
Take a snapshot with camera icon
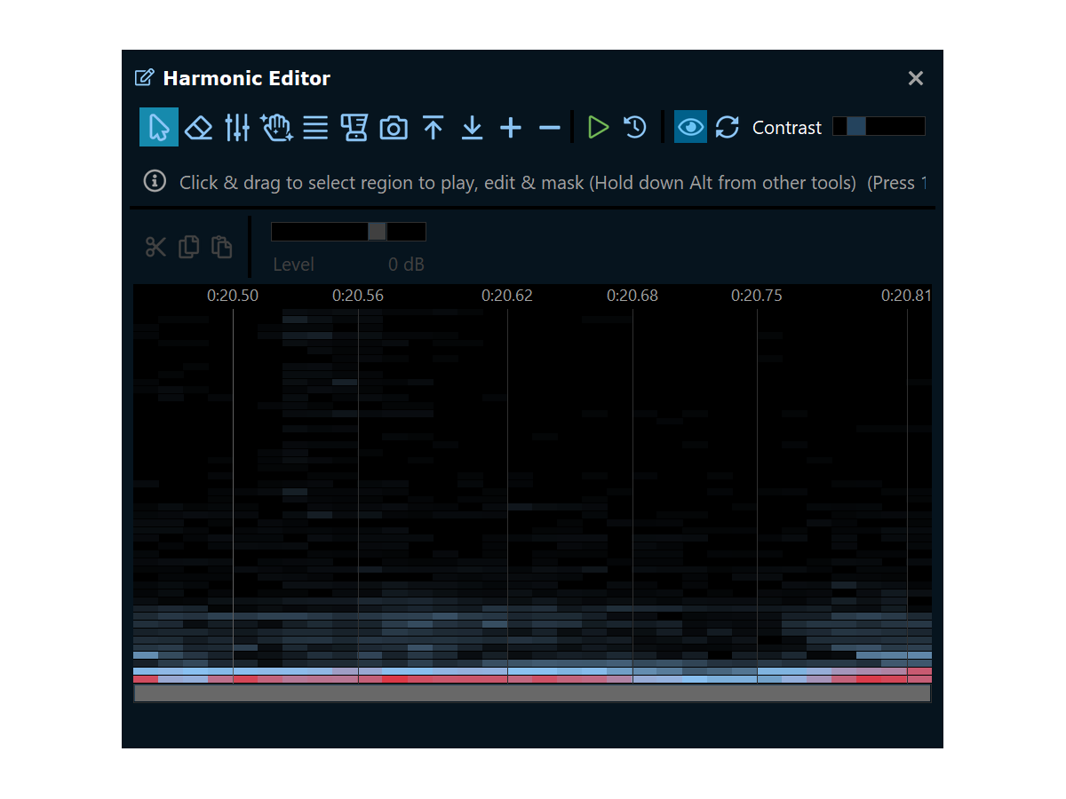[x=394, y=127]
